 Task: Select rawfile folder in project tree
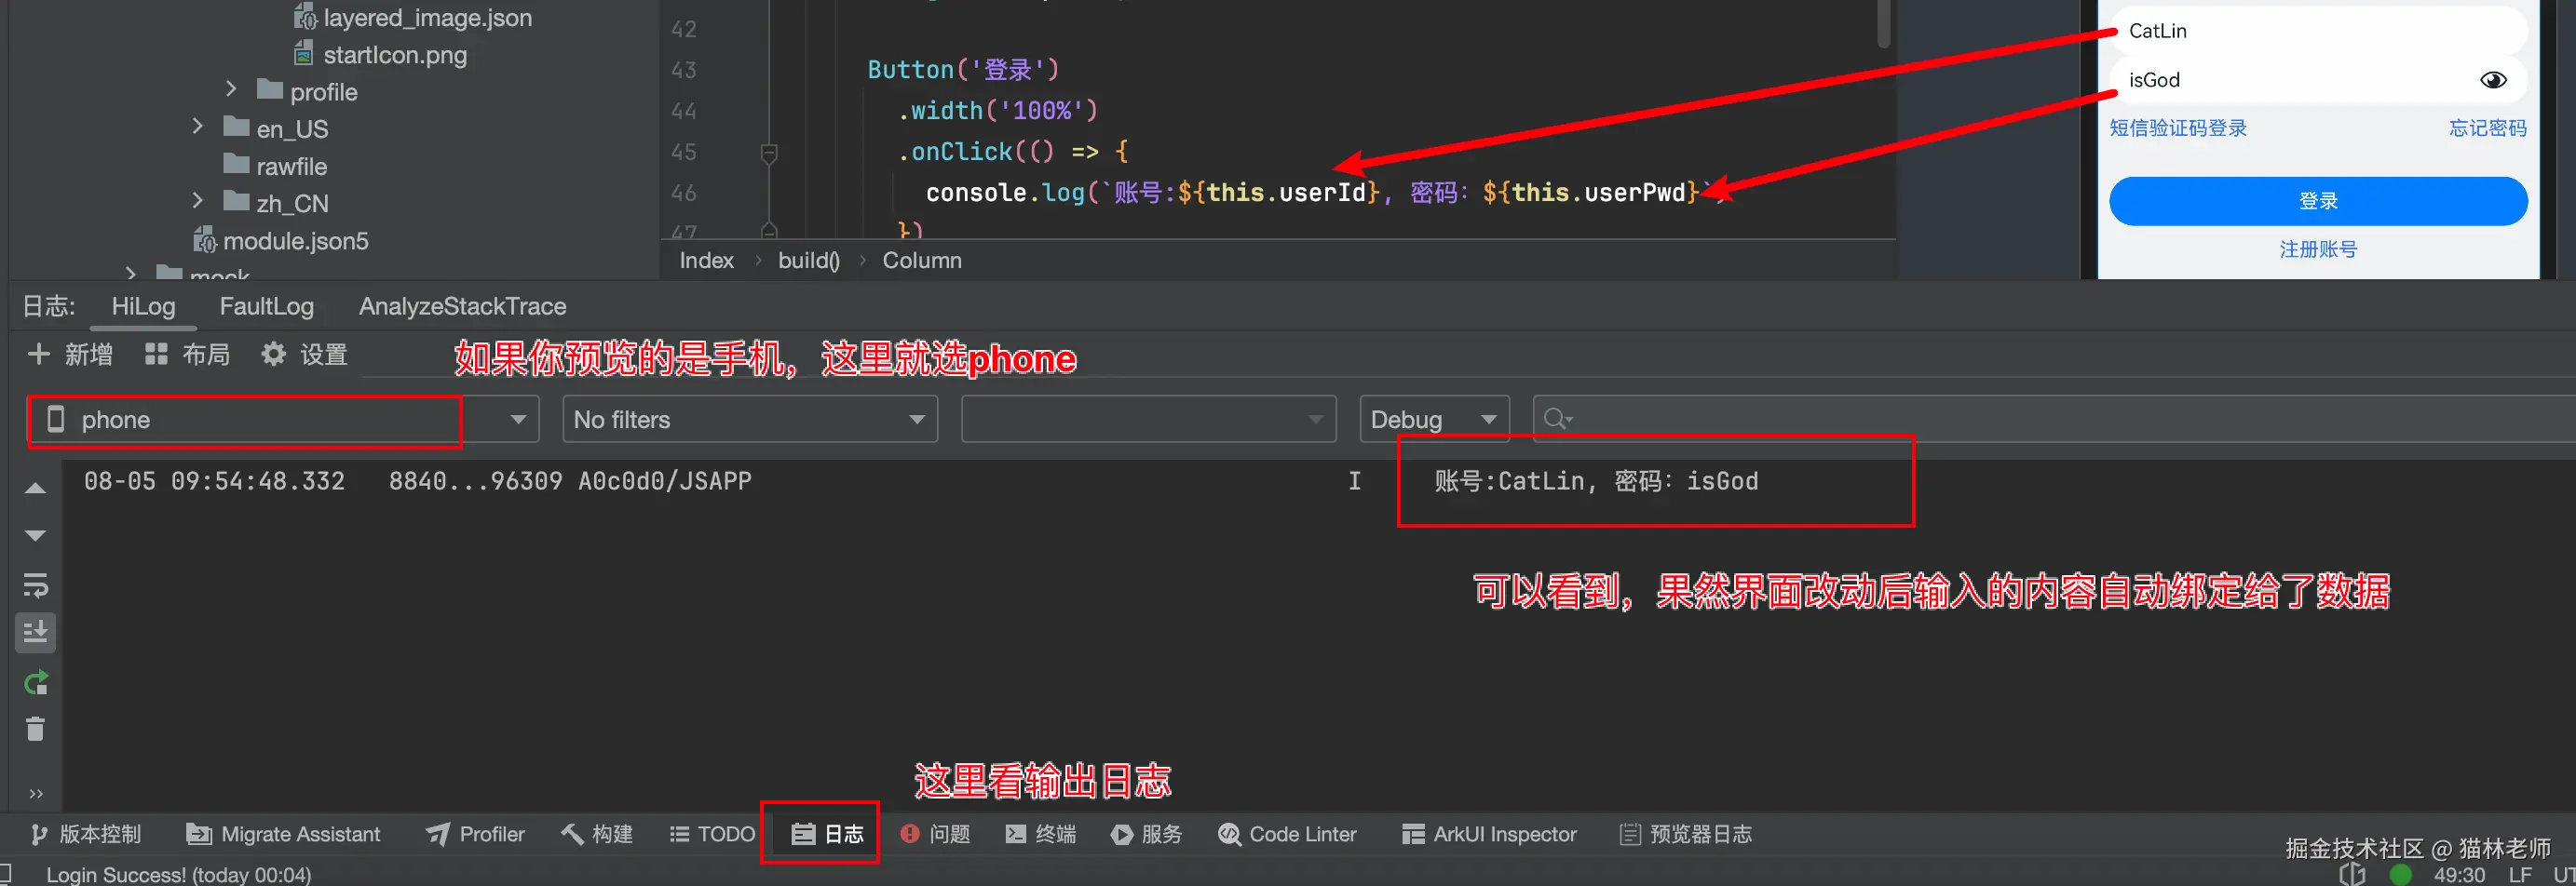[276, 166]
